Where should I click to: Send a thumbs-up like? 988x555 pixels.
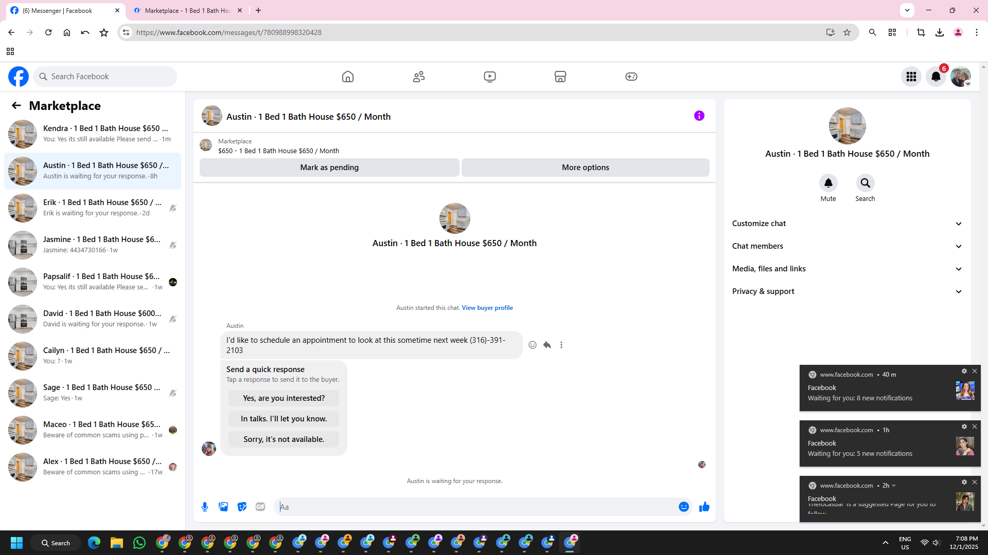[704, 507]
